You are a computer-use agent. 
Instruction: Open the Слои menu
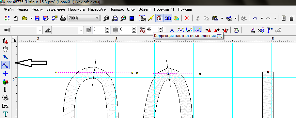131,9
